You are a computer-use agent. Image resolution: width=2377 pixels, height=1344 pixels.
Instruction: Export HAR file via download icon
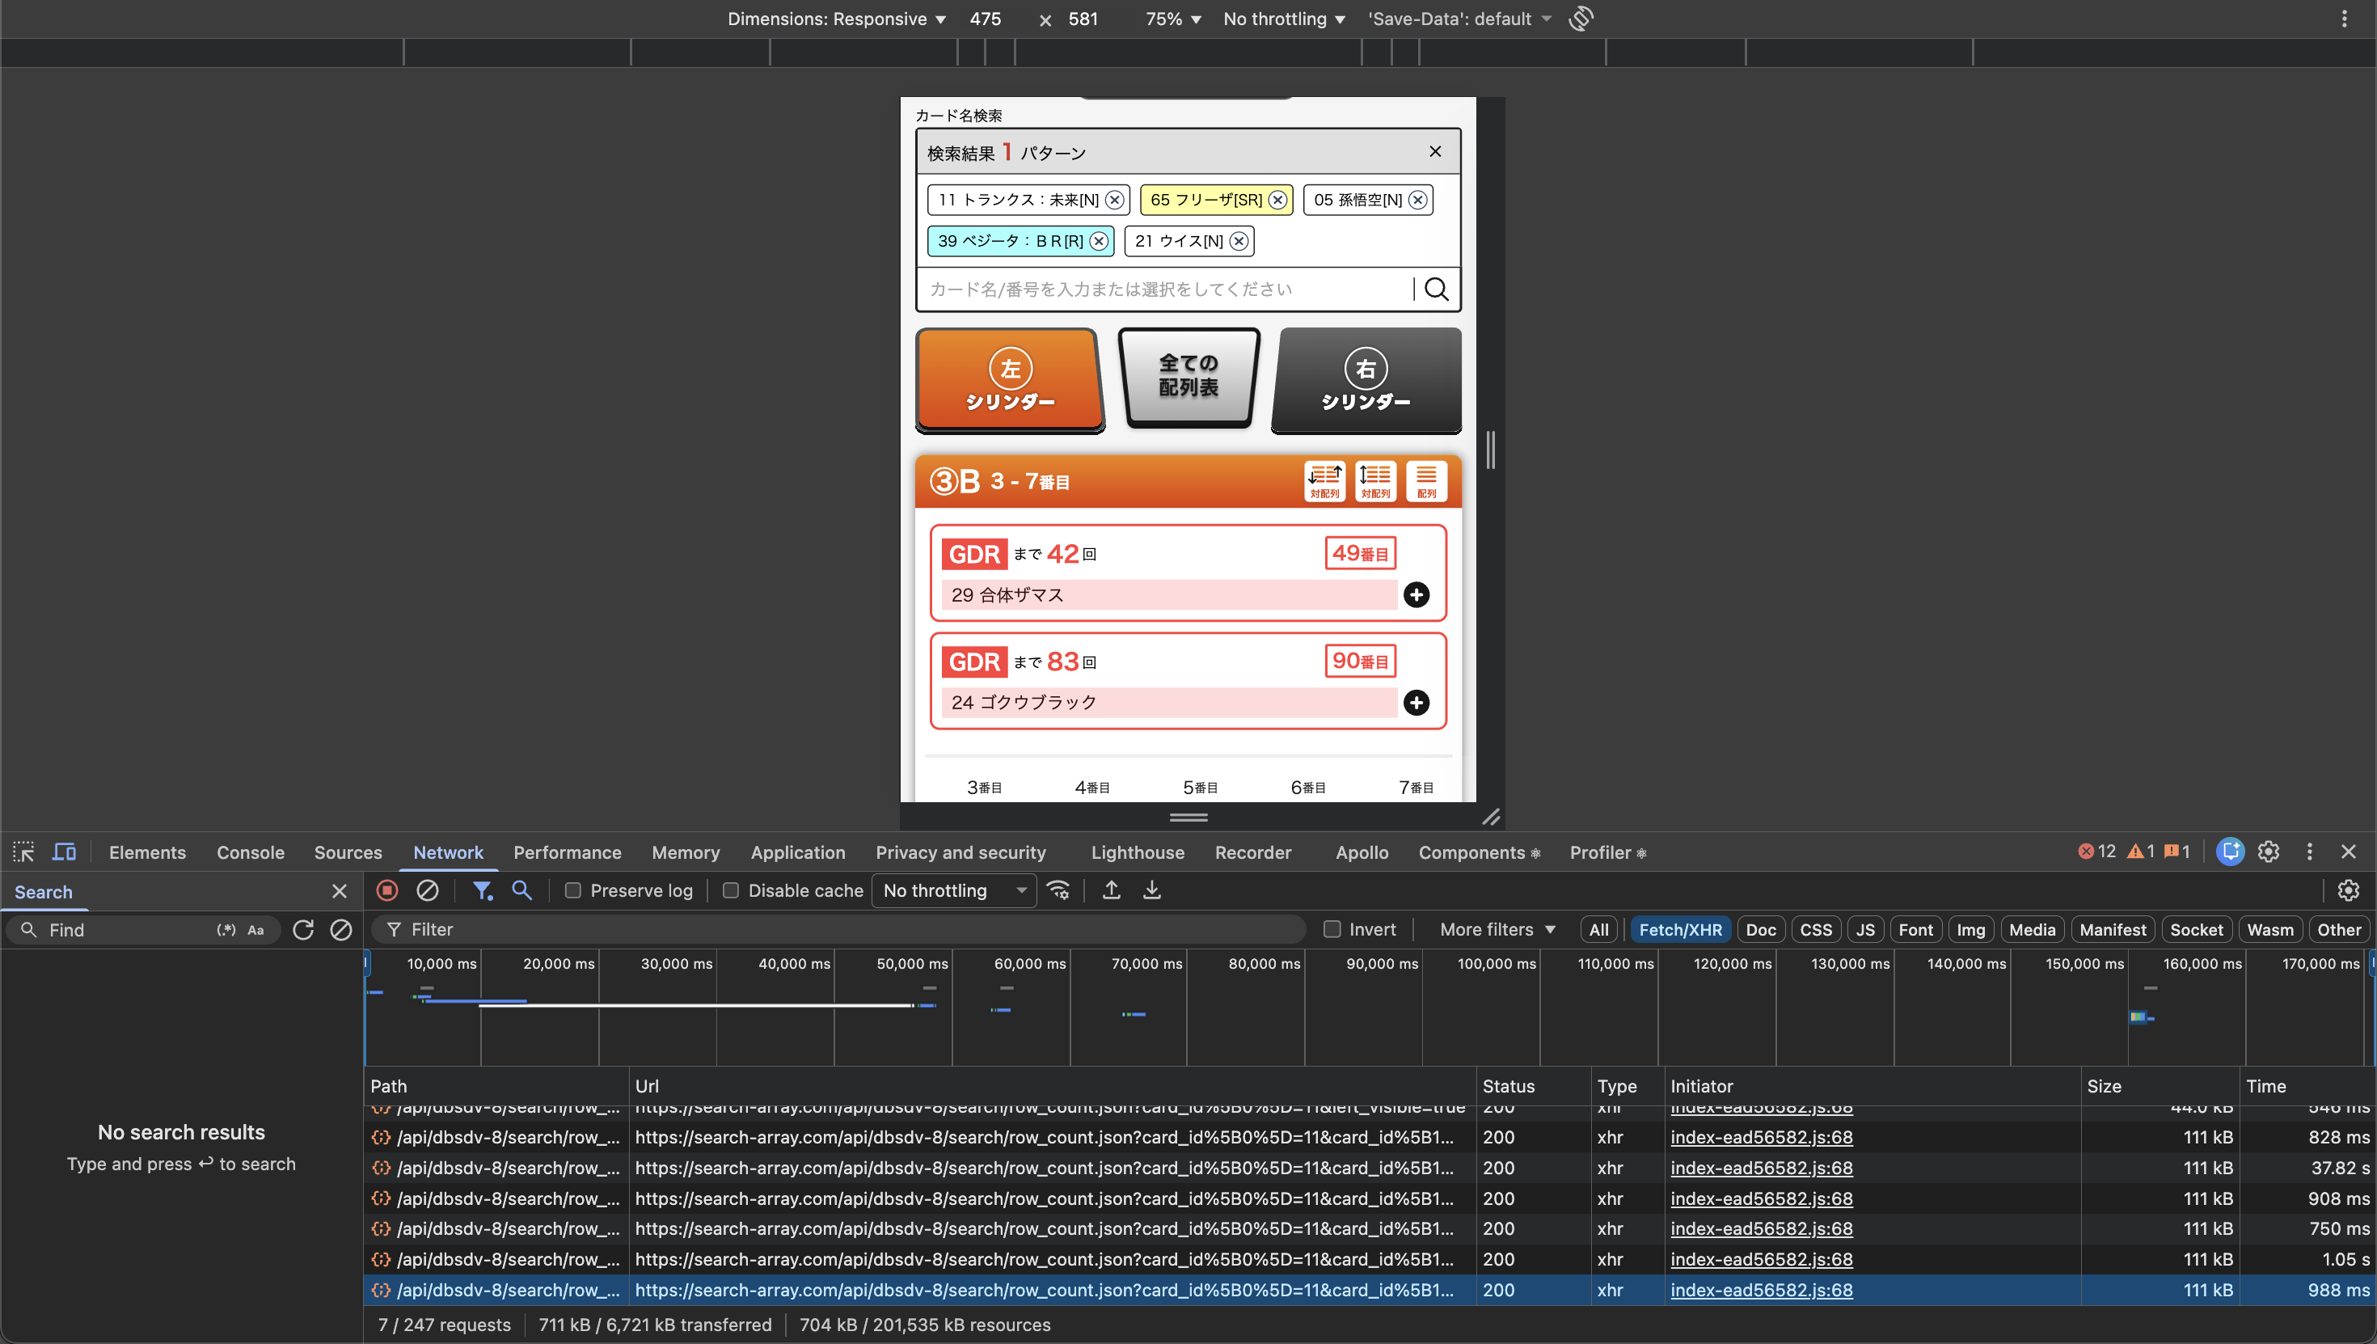click(x=1151, y=890)
